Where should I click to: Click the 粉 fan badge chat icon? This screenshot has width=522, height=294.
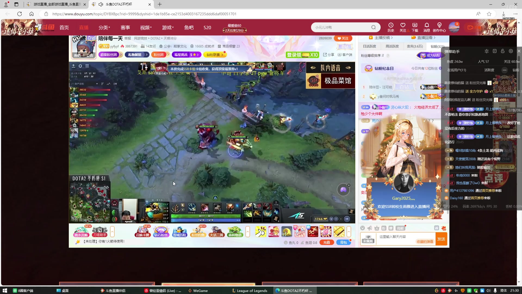point(384,228)
